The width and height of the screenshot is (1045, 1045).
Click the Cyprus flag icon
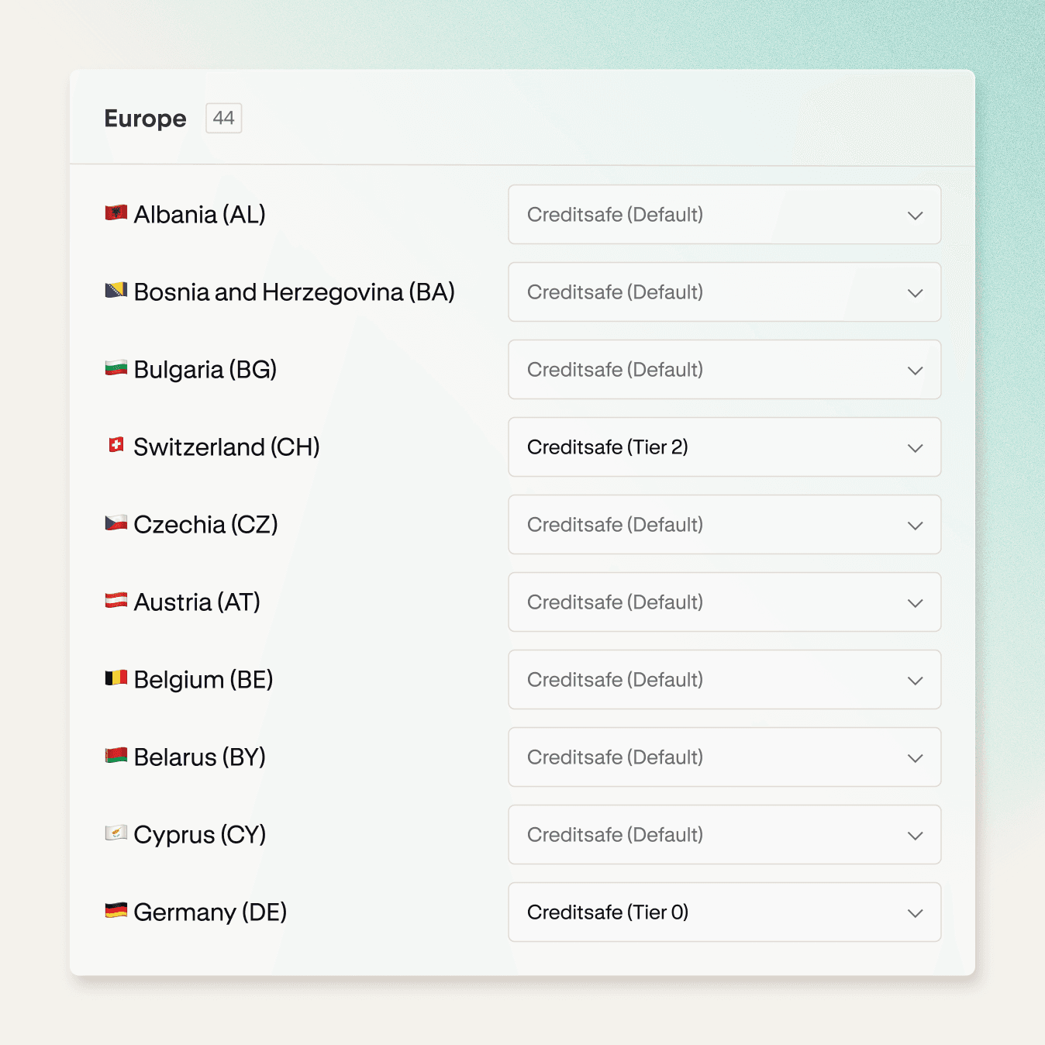(x=116, y=833)
